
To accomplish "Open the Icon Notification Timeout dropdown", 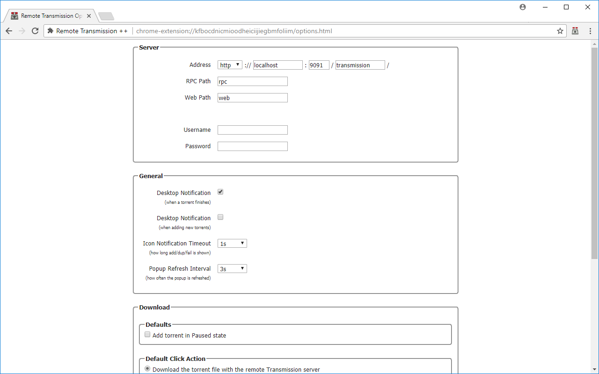I will [232, 244].
